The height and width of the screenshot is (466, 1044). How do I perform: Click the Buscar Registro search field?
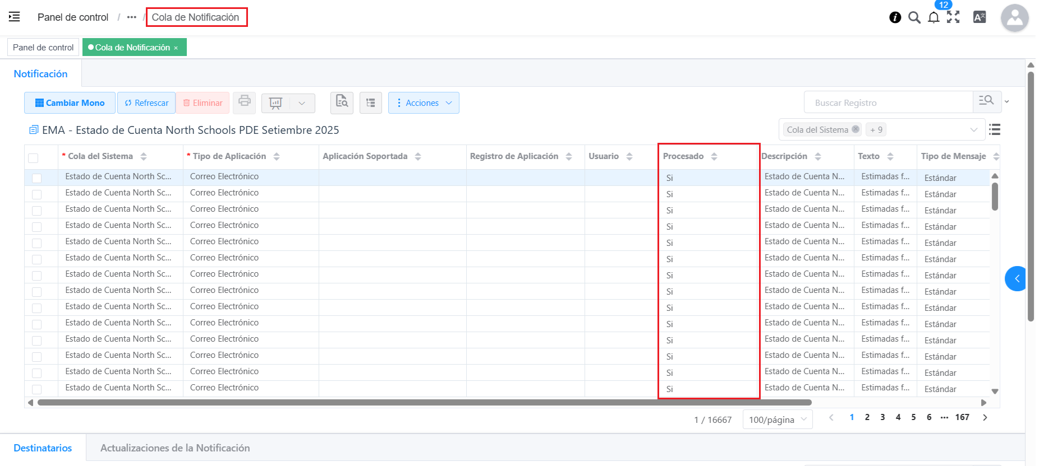coord(888,103)
